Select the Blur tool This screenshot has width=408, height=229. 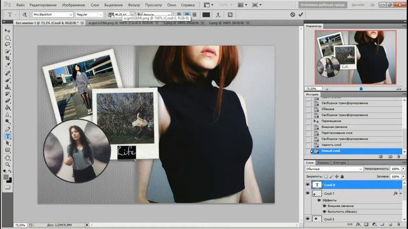point(8,114)
